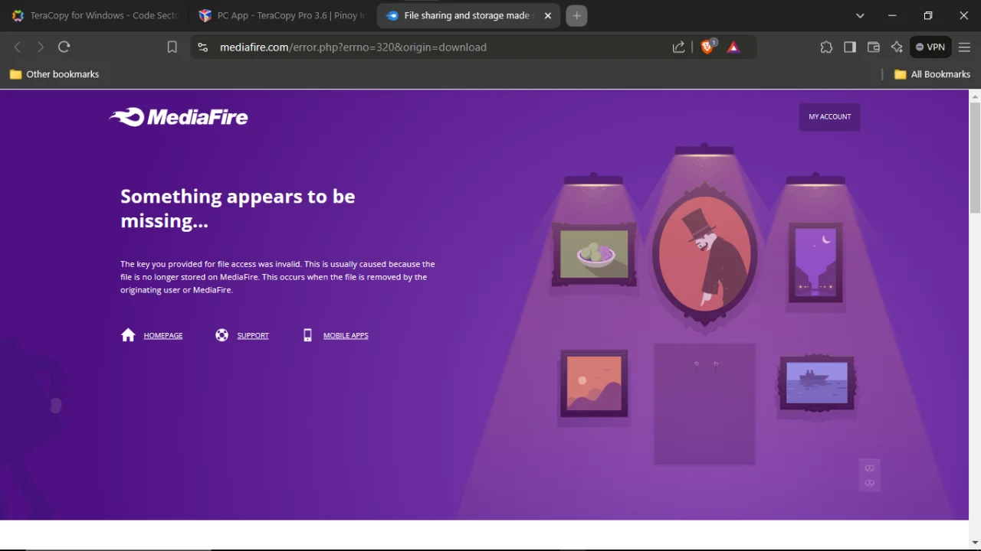Click the 'The key you provided' error paragraph
Screen dimensions: 981x551
click(277, 277)
